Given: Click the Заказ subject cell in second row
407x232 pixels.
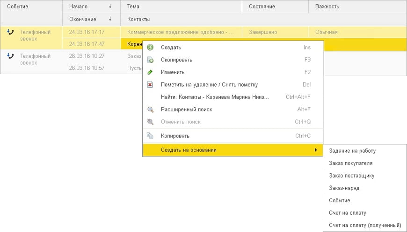Looking at the screenshot, I should click(132, 56).
